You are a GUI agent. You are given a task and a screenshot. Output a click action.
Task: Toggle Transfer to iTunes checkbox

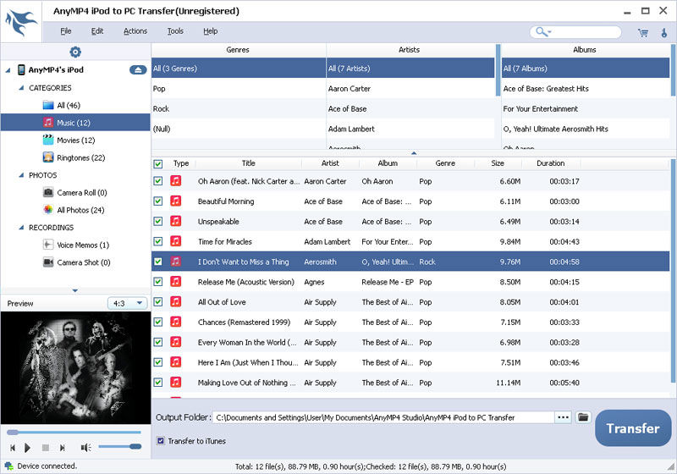coord(161,441)
